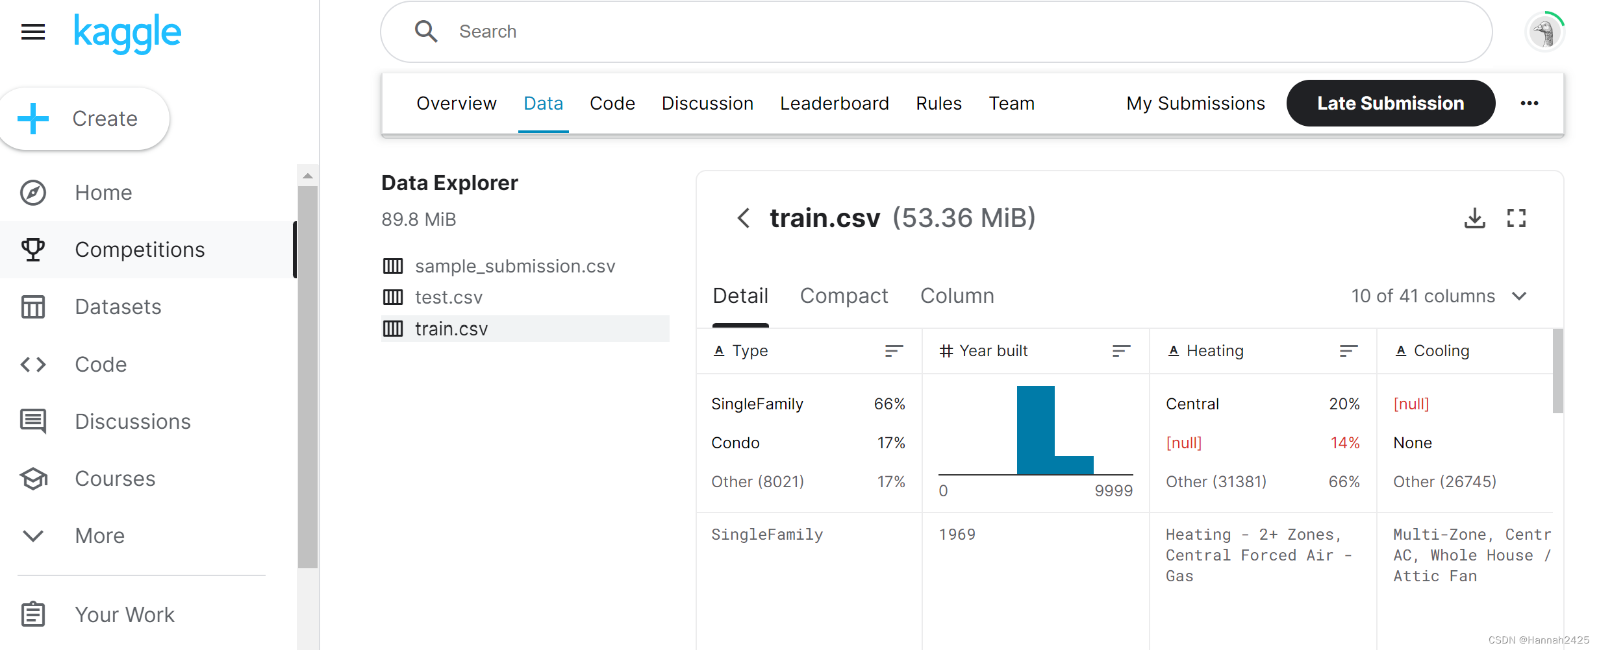
Task: Click into the Search input field
Action: 935,31
